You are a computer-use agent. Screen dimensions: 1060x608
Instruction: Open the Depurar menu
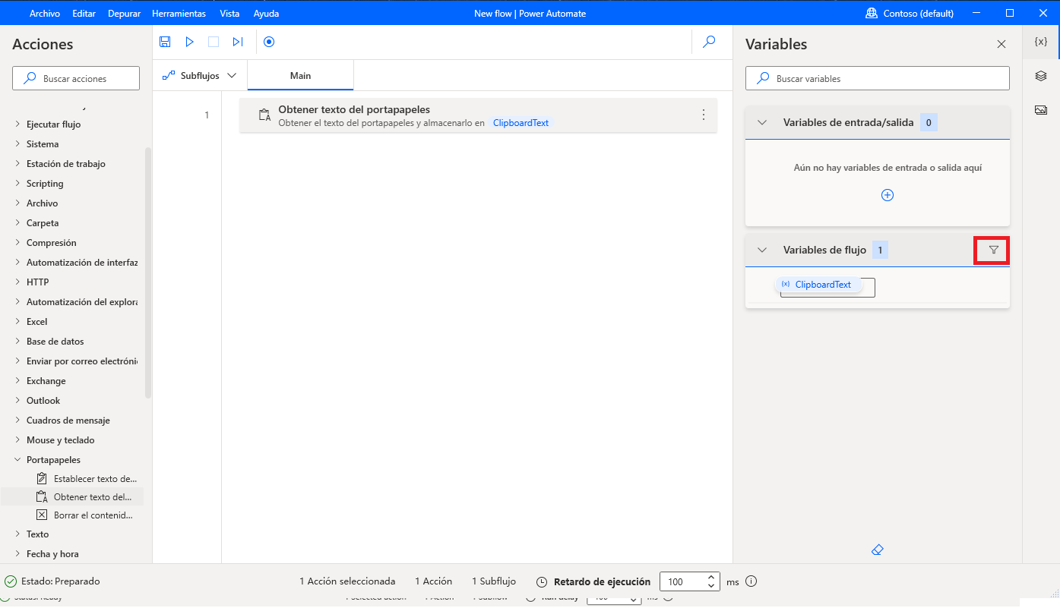124,13
